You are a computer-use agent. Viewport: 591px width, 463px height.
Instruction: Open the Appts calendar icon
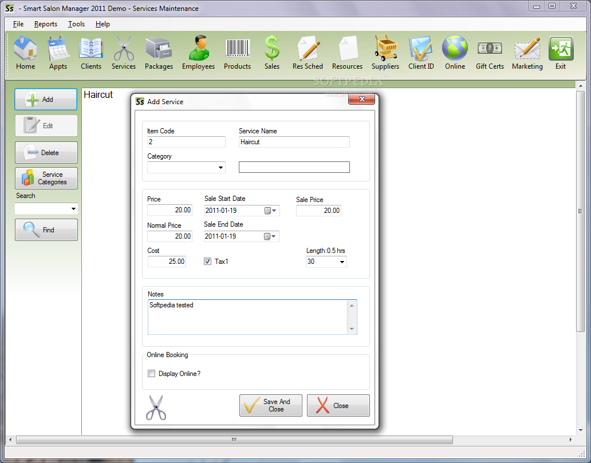tap(58, 53)
